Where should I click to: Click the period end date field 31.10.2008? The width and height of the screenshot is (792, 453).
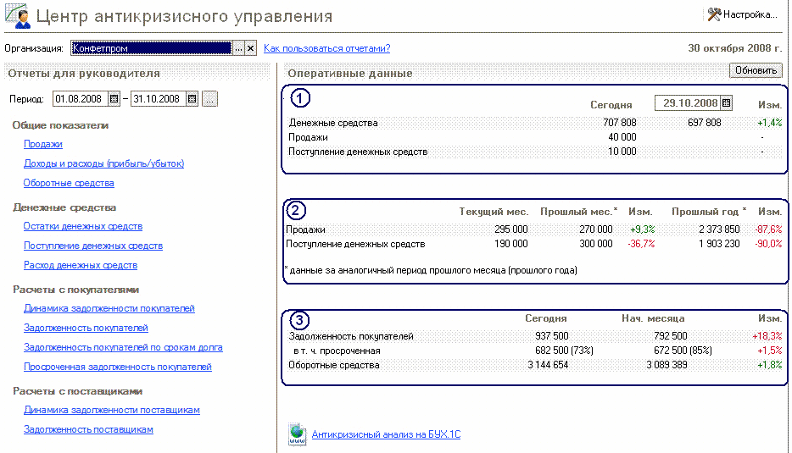(x=159, y=99)
